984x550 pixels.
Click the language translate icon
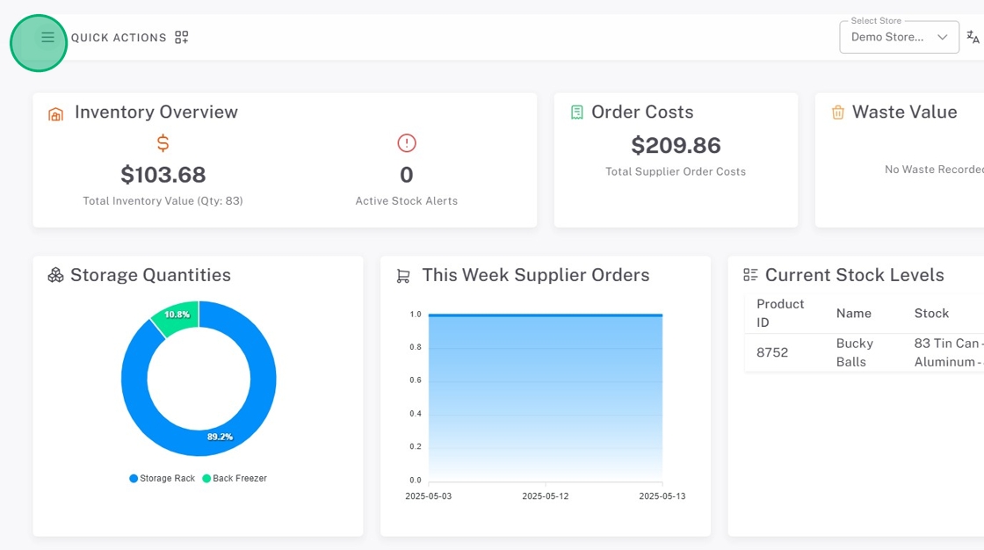tap(973, 37)
